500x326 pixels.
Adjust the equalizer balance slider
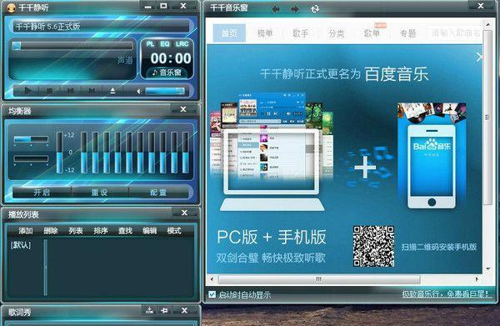pos(31,139)
